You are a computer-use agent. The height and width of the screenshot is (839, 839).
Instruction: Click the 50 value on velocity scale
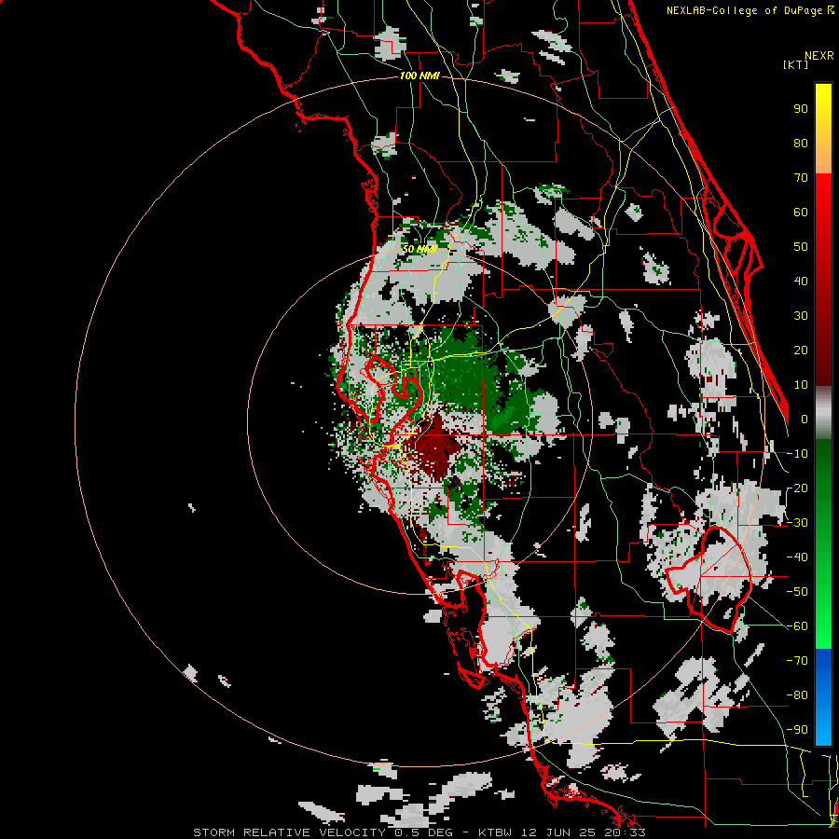(801, 247)
